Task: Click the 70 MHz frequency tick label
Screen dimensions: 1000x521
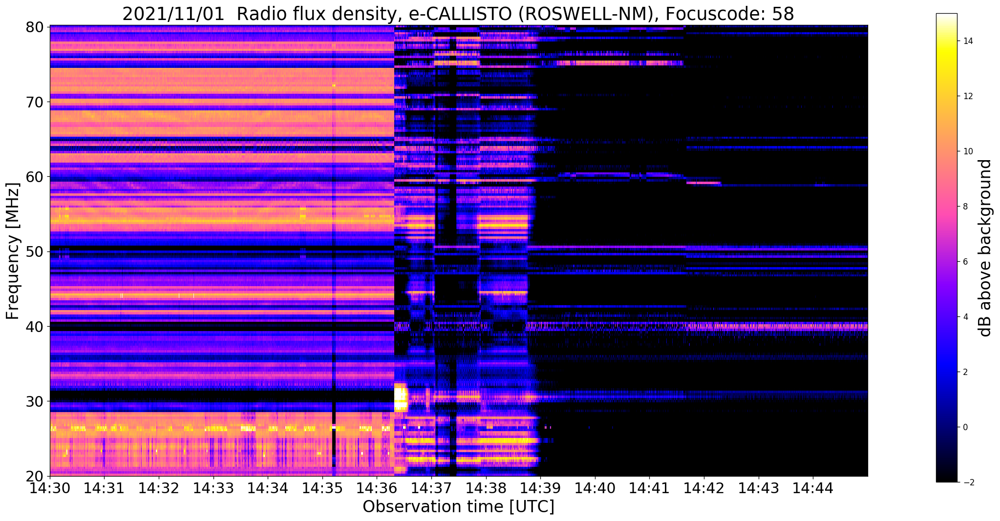Action: click(34, 102)
